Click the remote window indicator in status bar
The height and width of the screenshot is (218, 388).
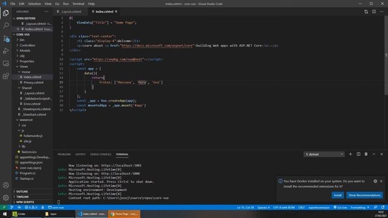tap(4, 207)
